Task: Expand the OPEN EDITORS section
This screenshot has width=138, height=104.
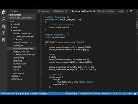Action: 22,15
